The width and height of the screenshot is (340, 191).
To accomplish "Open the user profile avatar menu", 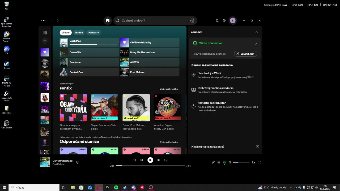I will 233,20.
